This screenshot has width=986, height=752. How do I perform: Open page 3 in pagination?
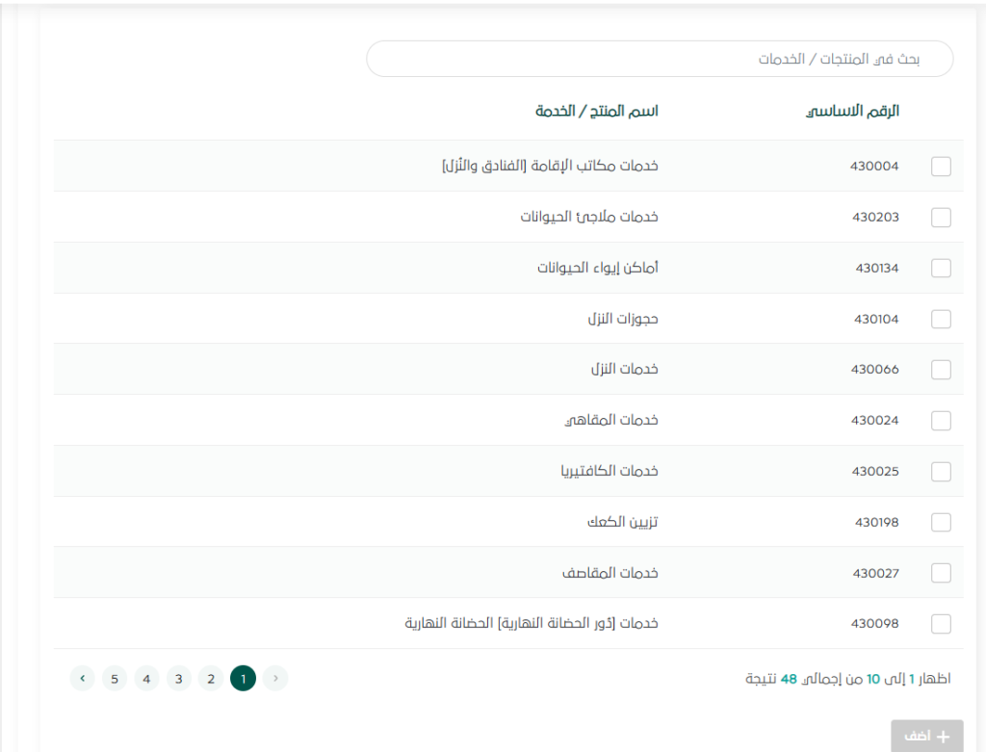tap(179, 679)
